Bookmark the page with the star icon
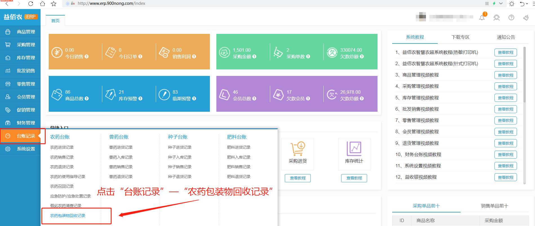Viewport: 535px width, 226px height. [54, 4]
